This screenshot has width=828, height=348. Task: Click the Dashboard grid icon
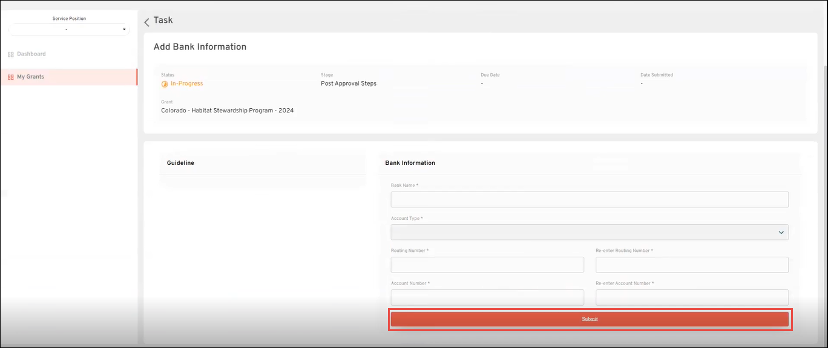click(10, 54)
